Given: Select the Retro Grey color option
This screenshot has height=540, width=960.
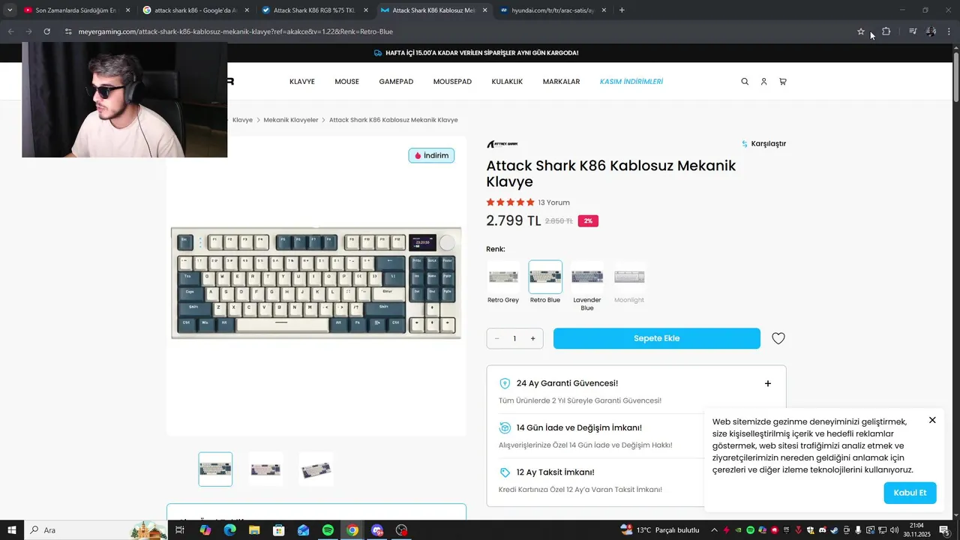Looking at the screenshot, I should 503,282.
